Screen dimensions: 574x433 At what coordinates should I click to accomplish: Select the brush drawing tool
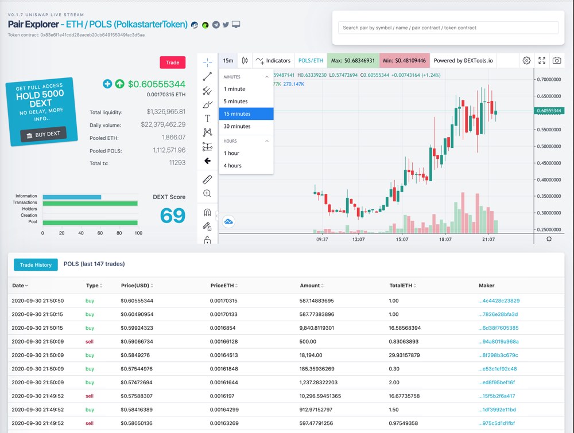(x=207, y=104)
